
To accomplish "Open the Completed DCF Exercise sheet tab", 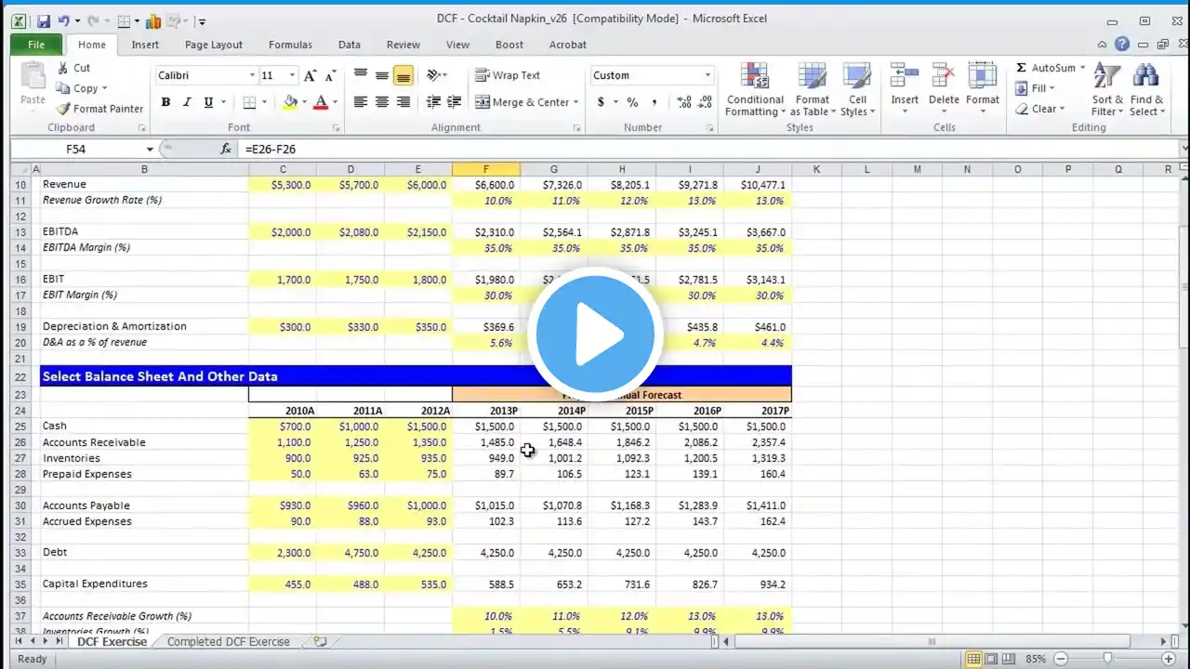I will [x=229, y=641].
